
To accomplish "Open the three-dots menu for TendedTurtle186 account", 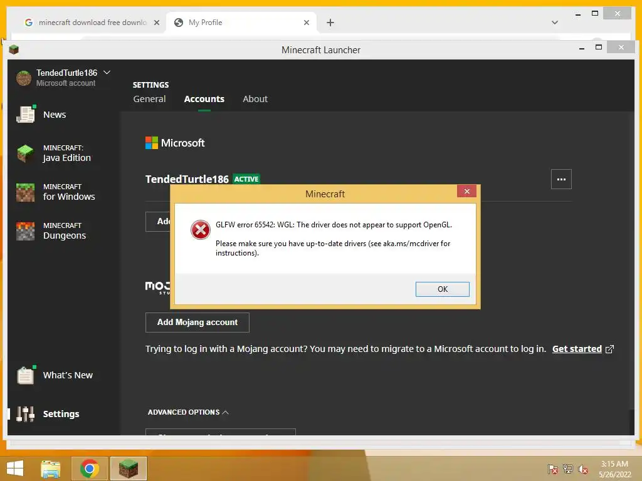I will click(561, 179).
